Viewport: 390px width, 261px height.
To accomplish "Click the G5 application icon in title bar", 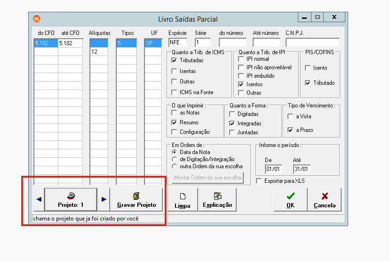I will [x=37, y=19].
